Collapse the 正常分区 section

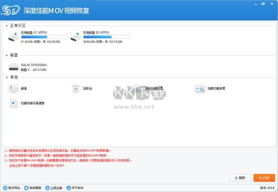[x=6, y=26]
